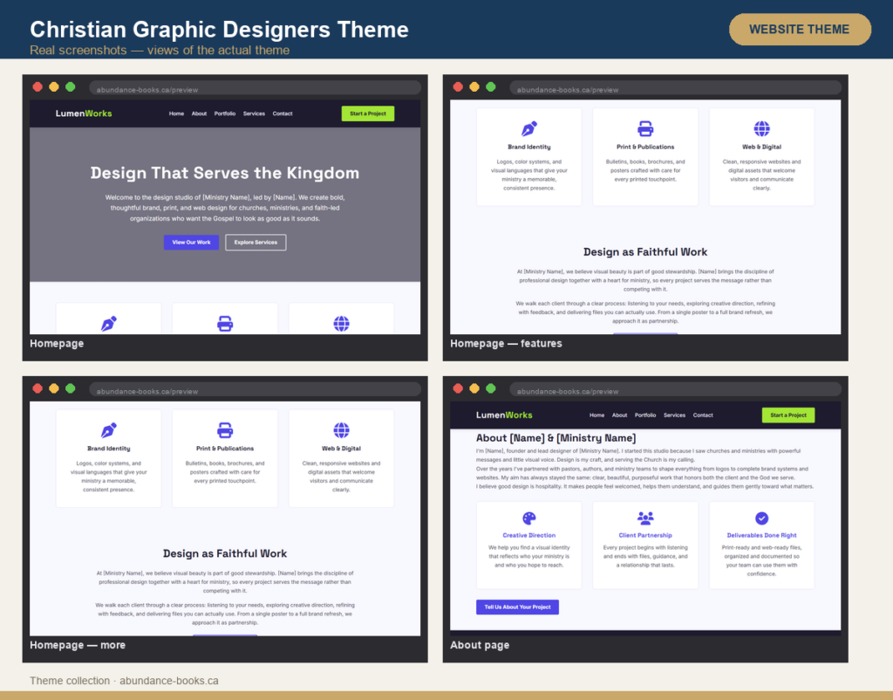
Task: Open Home menu in About page screenshot
Action: click(x=596, y=415)
